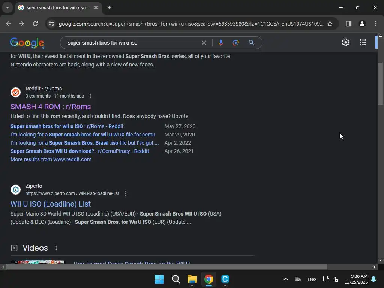This screenshot has width=384, height=288.
Task: Click horizontal scrollbar right arrow
Action: point(375,267)
